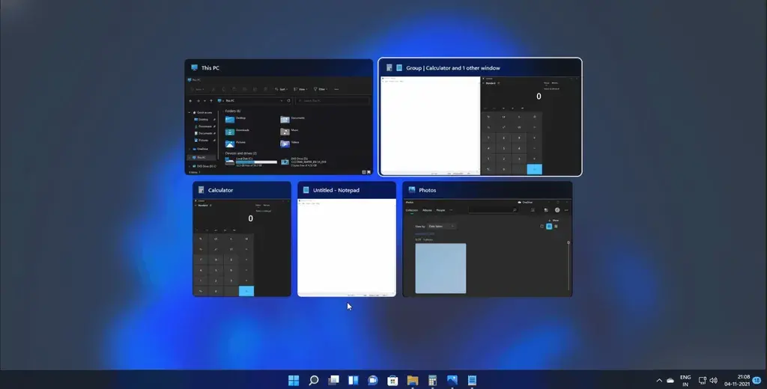Select the Calculator and Notepad snap group
This screenshot has width=767, height=389.
tap(480, 117)
